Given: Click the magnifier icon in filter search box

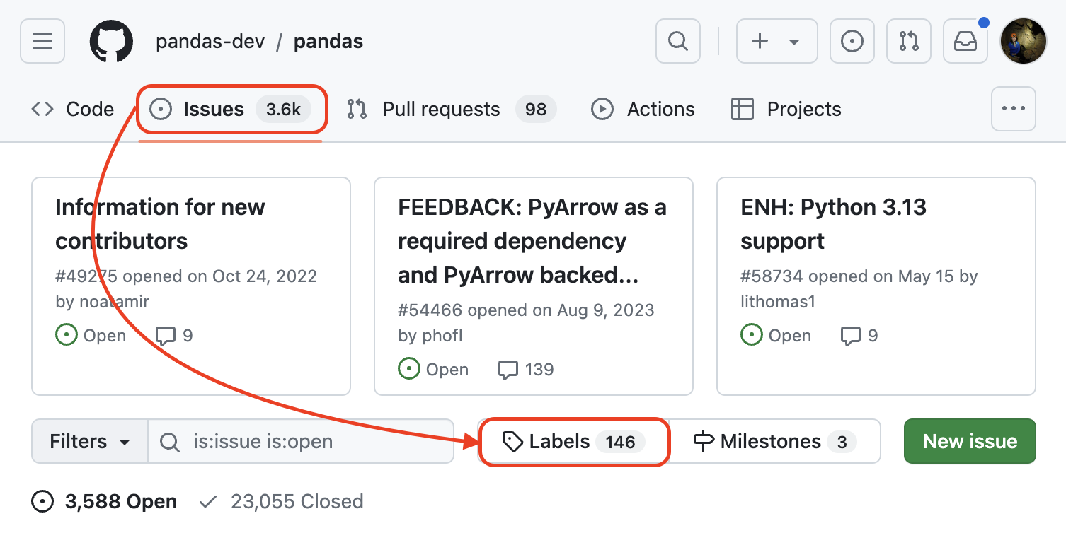Looking at the screenshot, I should 170,442.
